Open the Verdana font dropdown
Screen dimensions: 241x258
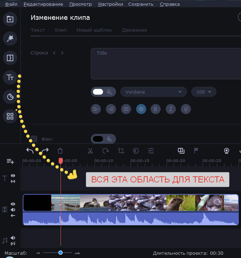click(153, 92)
